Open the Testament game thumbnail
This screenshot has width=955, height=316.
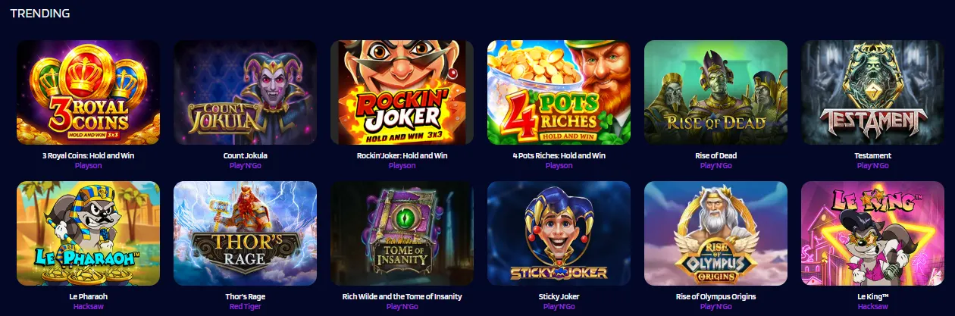(x=872, y=92)
